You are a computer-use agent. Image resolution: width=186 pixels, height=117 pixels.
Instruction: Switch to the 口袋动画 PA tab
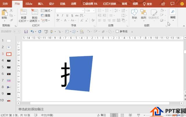pyautogui.click(x=90, y=4)
